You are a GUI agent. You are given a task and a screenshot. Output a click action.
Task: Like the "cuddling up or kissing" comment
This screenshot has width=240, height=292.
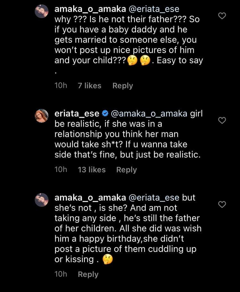click(222, 204)
